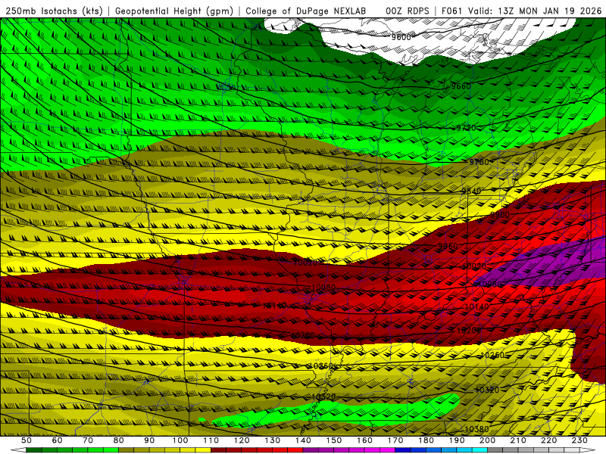Image resolution: width=606 pixels, height=454 pixels.
Task: Click the right arrow cap of color bar
Action: point(587,450)
